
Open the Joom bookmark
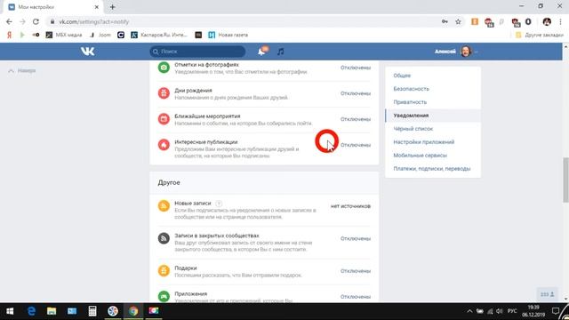[100, 35]
